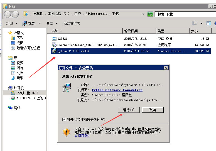Open the 桌面 desktop shortcut in favorites
The height and width of the screenshot is (151, 216).
pyautogui.click(x=13, y=43)
